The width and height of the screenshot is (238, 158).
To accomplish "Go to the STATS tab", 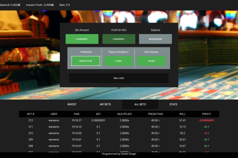I will pos(173,104).
